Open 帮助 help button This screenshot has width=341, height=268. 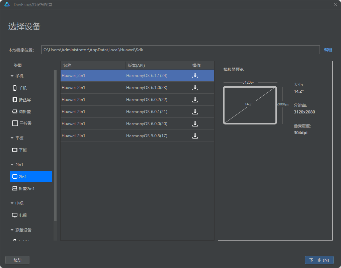click(17, 260)
